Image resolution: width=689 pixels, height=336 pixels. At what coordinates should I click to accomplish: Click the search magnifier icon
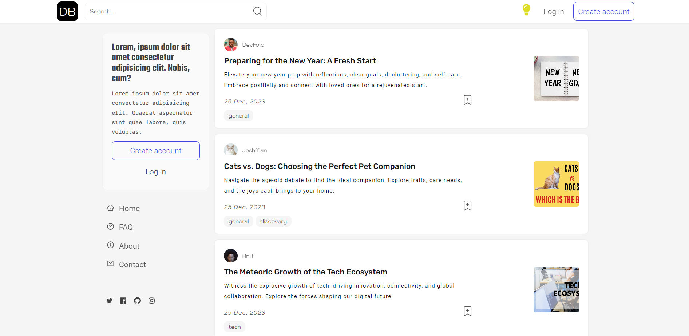click(257, 11)
